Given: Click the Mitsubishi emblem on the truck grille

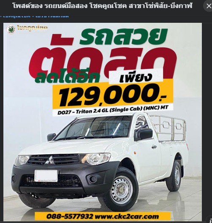Looking at the screenshot, I should pos(49,160).
